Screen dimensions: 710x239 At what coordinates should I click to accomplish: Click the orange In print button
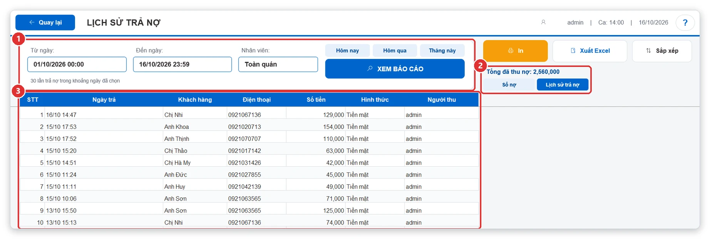click(515, 51)
